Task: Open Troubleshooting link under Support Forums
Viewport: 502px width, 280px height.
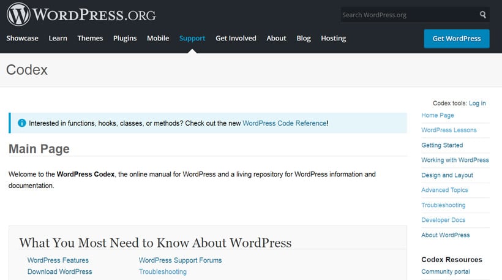Action: pyautogui.click(x=163, y=271)
